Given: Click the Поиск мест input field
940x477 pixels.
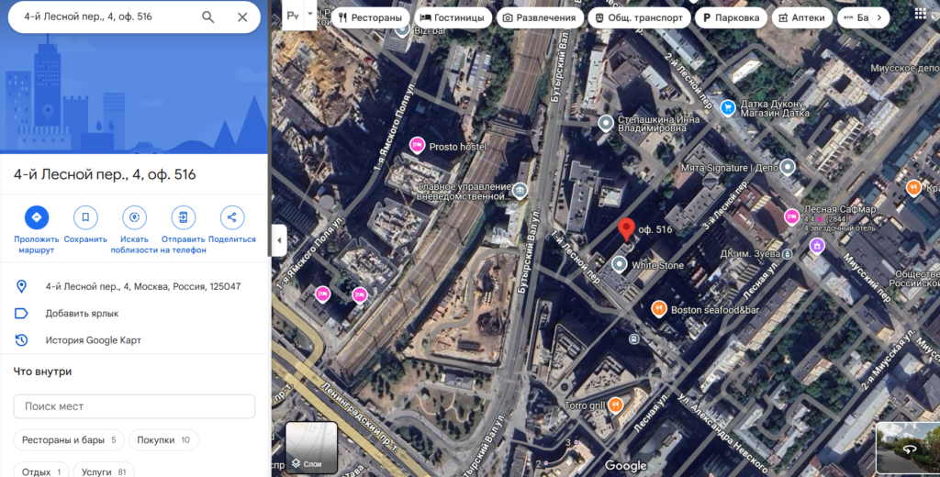Looking at the screenshot, I should 134,406.
